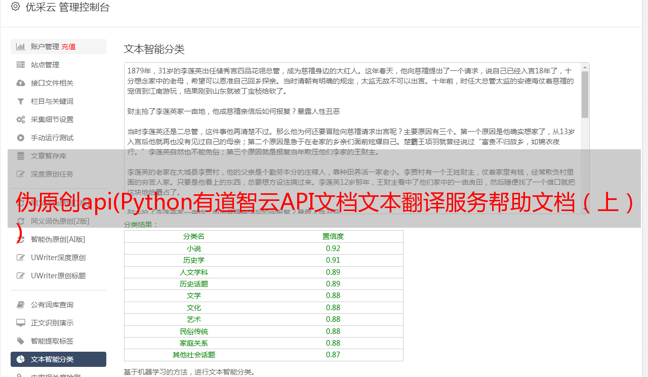Click the pie chart icon for 文本智能分类

point(21,359)
